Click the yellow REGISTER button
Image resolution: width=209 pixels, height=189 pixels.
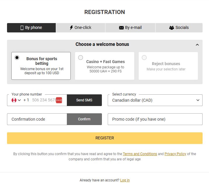(104, 138)
